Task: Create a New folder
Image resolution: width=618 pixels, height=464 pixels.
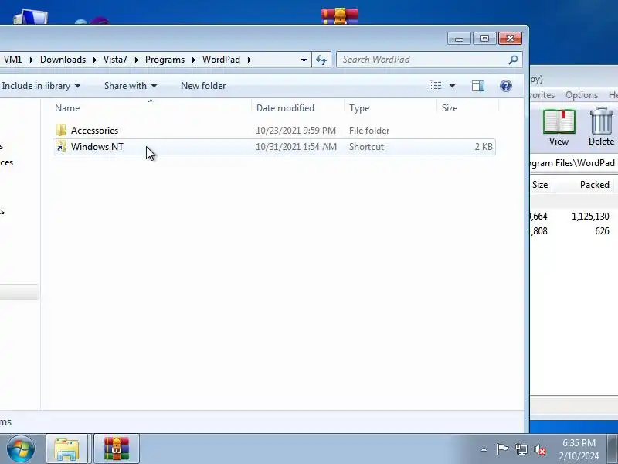Action: pos(203,86)
